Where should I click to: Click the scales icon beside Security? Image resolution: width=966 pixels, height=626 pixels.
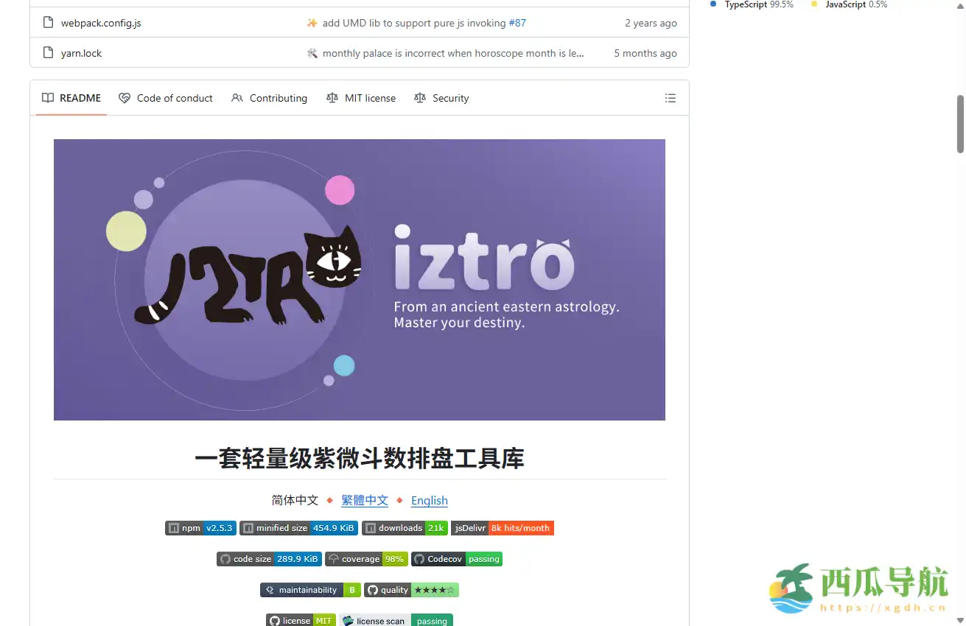[419, 97]
